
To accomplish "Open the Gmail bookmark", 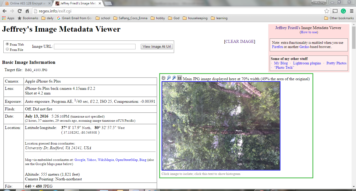I will click(75, 18).
